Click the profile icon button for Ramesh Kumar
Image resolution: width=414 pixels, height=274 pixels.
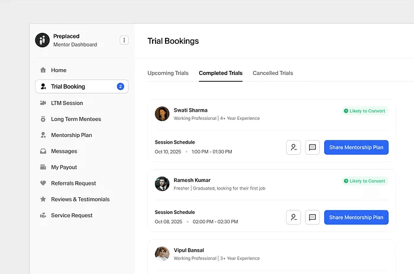(293, 217)
